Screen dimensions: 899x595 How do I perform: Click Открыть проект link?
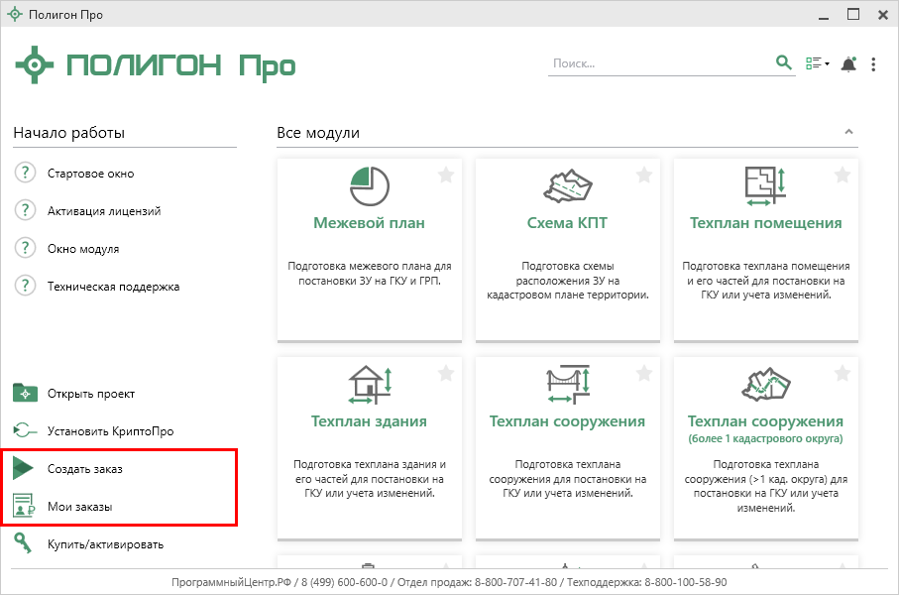90,394
